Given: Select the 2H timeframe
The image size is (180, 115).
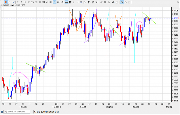Looking at the screenshot, I should click(x=43, y=2).
